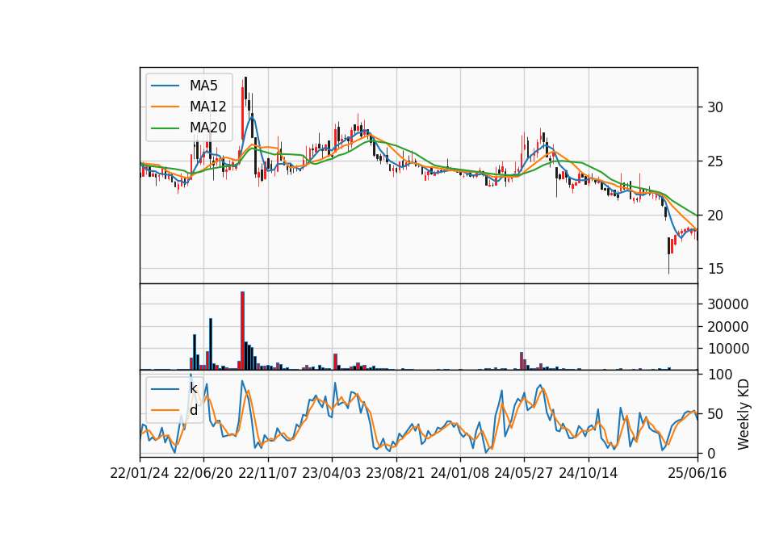This screenshot has height=557, width=775.
Task: Click the KD axis value 100
Action: click(x=719, y=375)
